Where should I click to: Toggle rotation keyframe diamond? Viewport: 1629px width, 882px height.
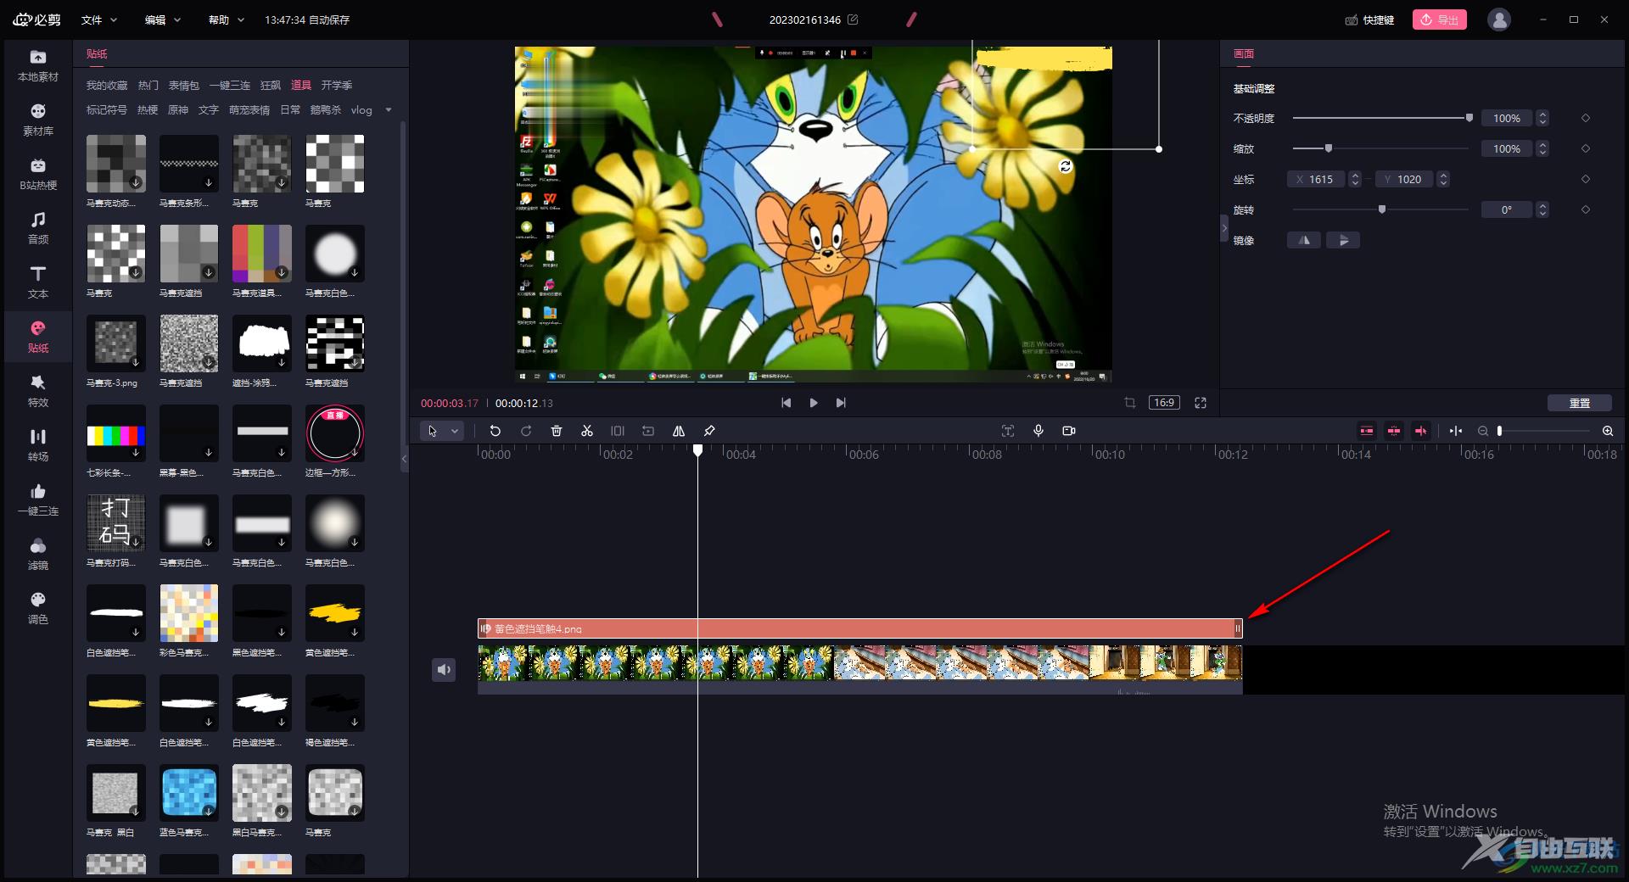click(1586, 209)
